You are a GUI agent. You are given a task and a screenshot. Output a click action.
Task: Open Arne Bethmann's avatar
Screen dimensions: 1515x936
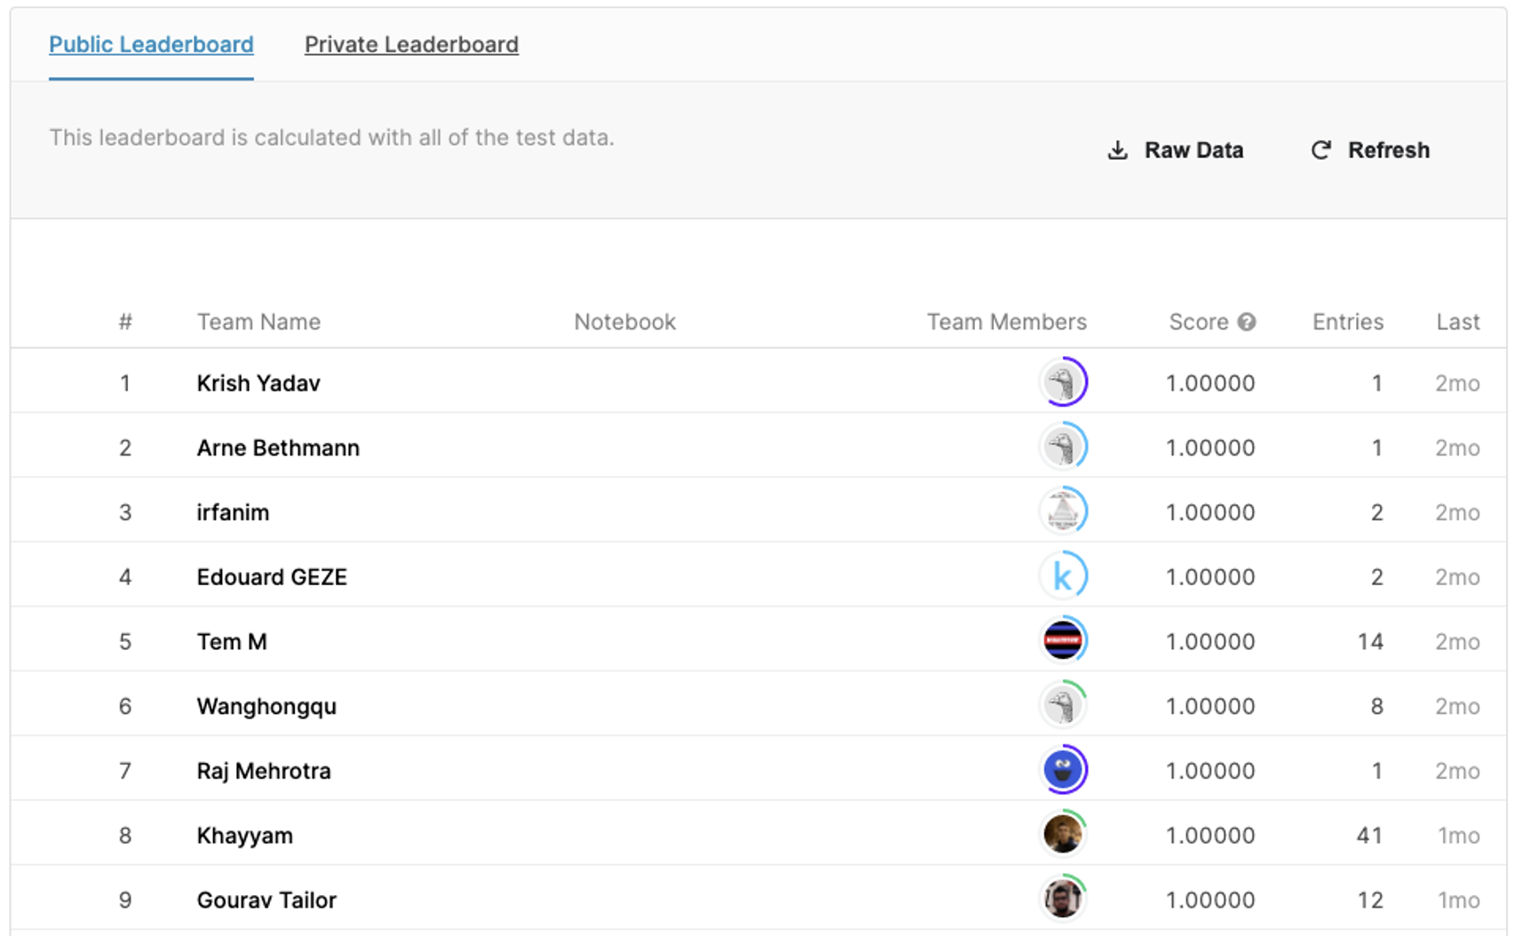tap(1063, 448)
